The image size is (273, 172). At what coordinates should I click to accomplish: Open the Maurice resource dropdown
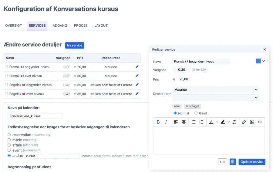(x=216, y=90)
